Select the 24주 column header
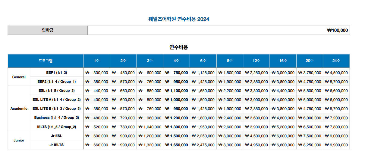The image size is (365, 155). point(336,61)
